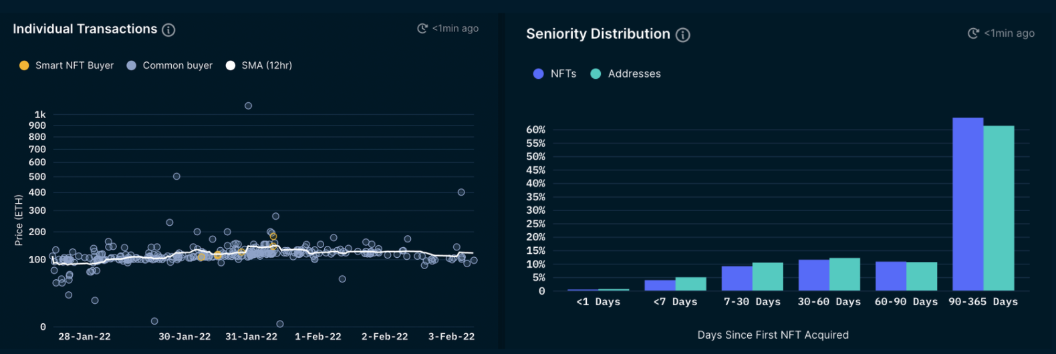Screen dimensions: 1056x354
Task: Select the 7-30 Days NFTs blue bar
Action: 737,279
